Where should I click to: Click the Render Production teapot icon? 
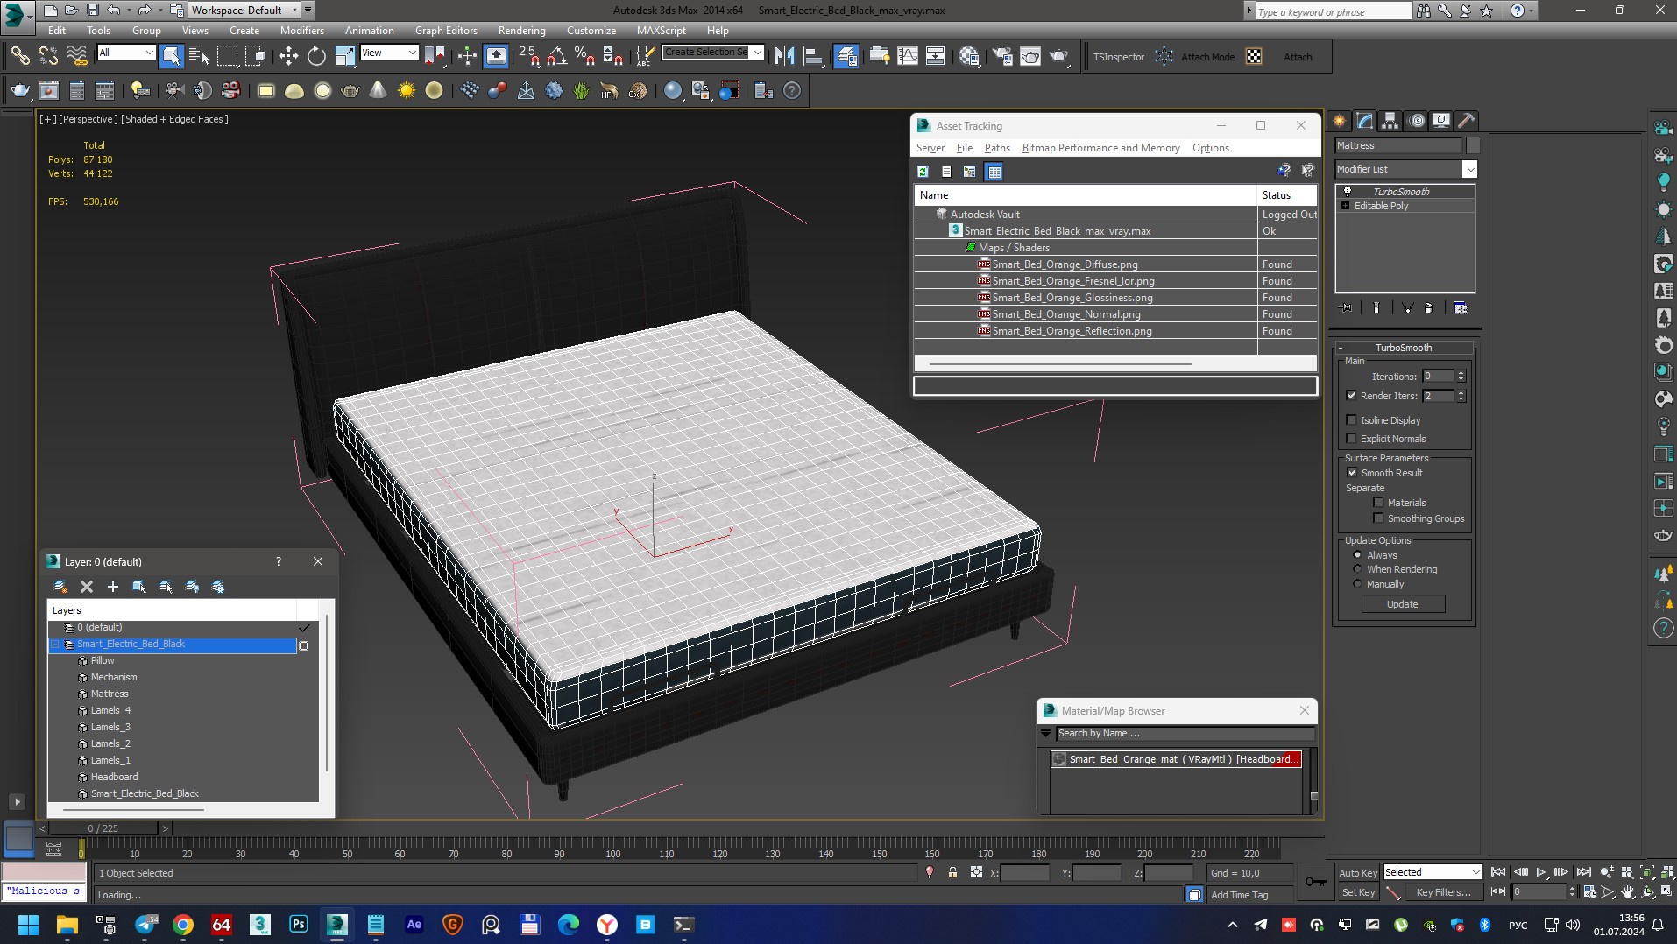1059,57
